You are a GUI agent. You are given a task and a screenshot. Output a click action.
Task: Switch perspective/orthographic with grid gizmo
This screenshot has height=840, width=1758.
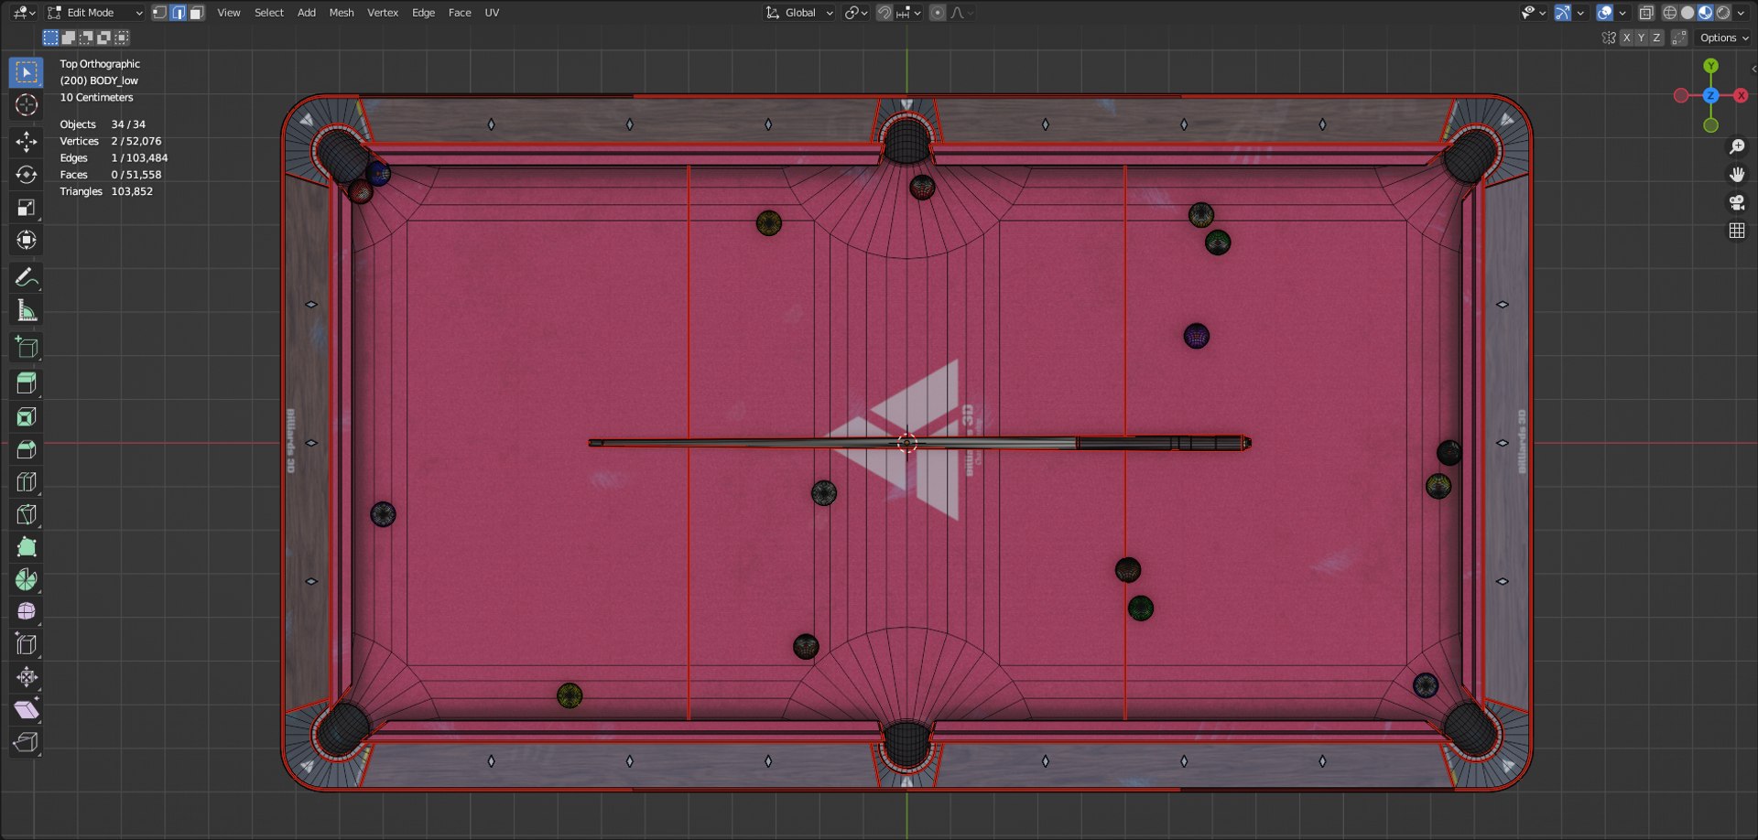pos(1736,231)
